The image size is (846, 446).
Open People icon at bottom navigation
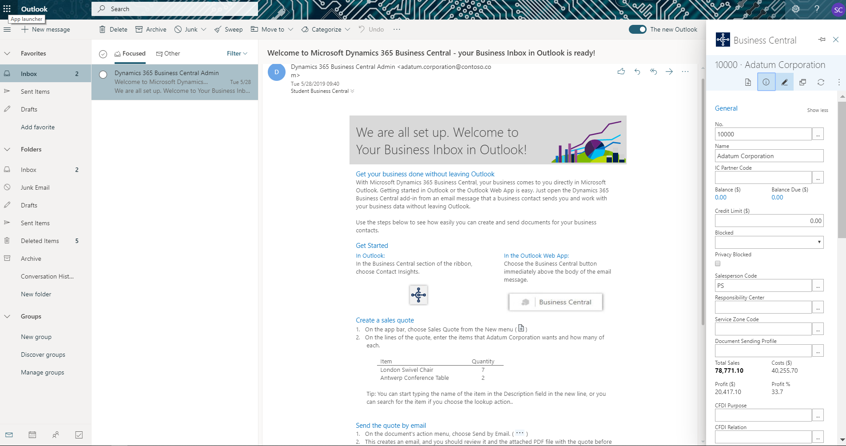tap(56, 435)
